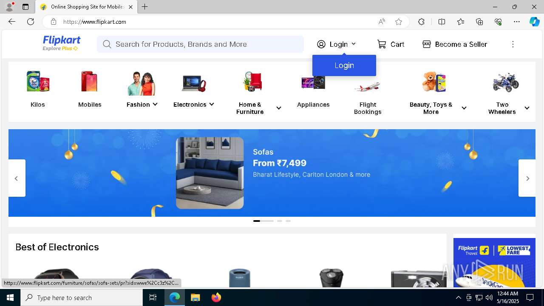Click the blue Login popup button
This screenshot has height=306, width=544.
(344, 65)
